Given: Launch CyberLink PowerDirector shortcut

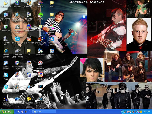Looking at the screenshot, I should tap(40, 75).
